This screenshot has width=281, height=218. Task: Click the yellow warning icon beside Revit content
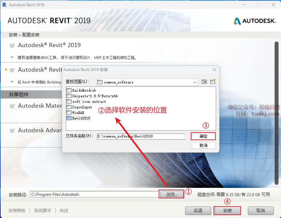point(6,70)
